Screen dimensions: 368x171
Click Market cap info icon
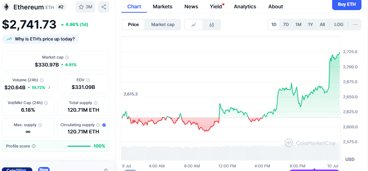[x=67, y=57]
